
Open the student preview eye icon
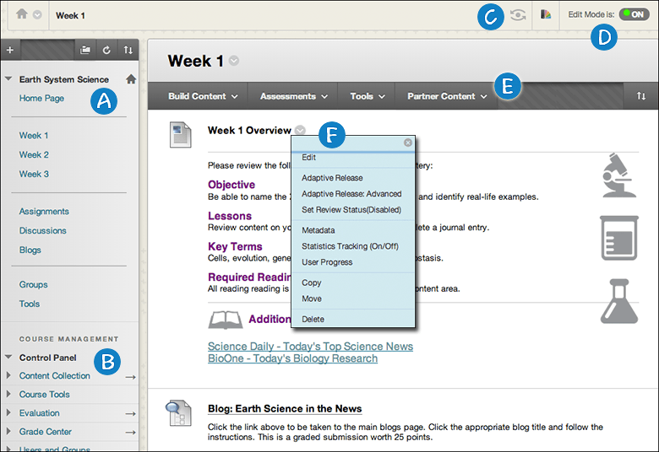point(518,15)
